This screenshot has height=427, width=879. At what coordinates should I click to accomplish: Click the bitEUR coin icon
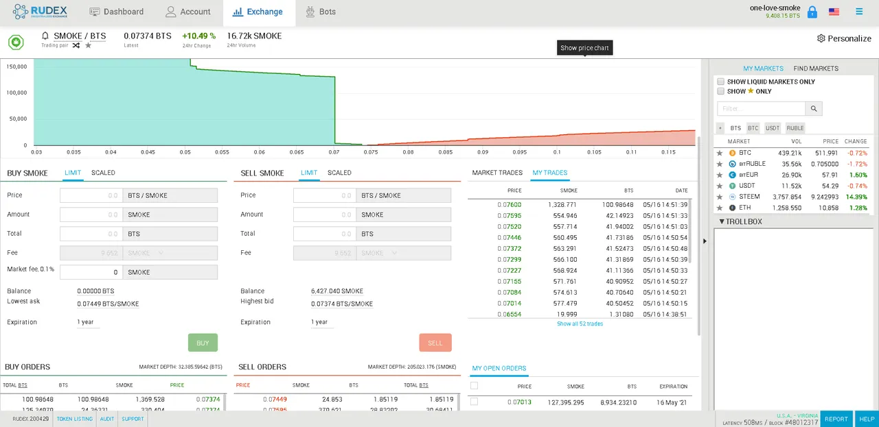(732, 175)
